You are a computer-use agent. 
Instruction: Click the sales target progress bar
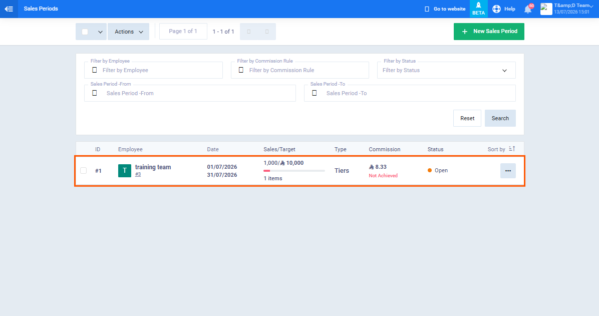(294, 171)
